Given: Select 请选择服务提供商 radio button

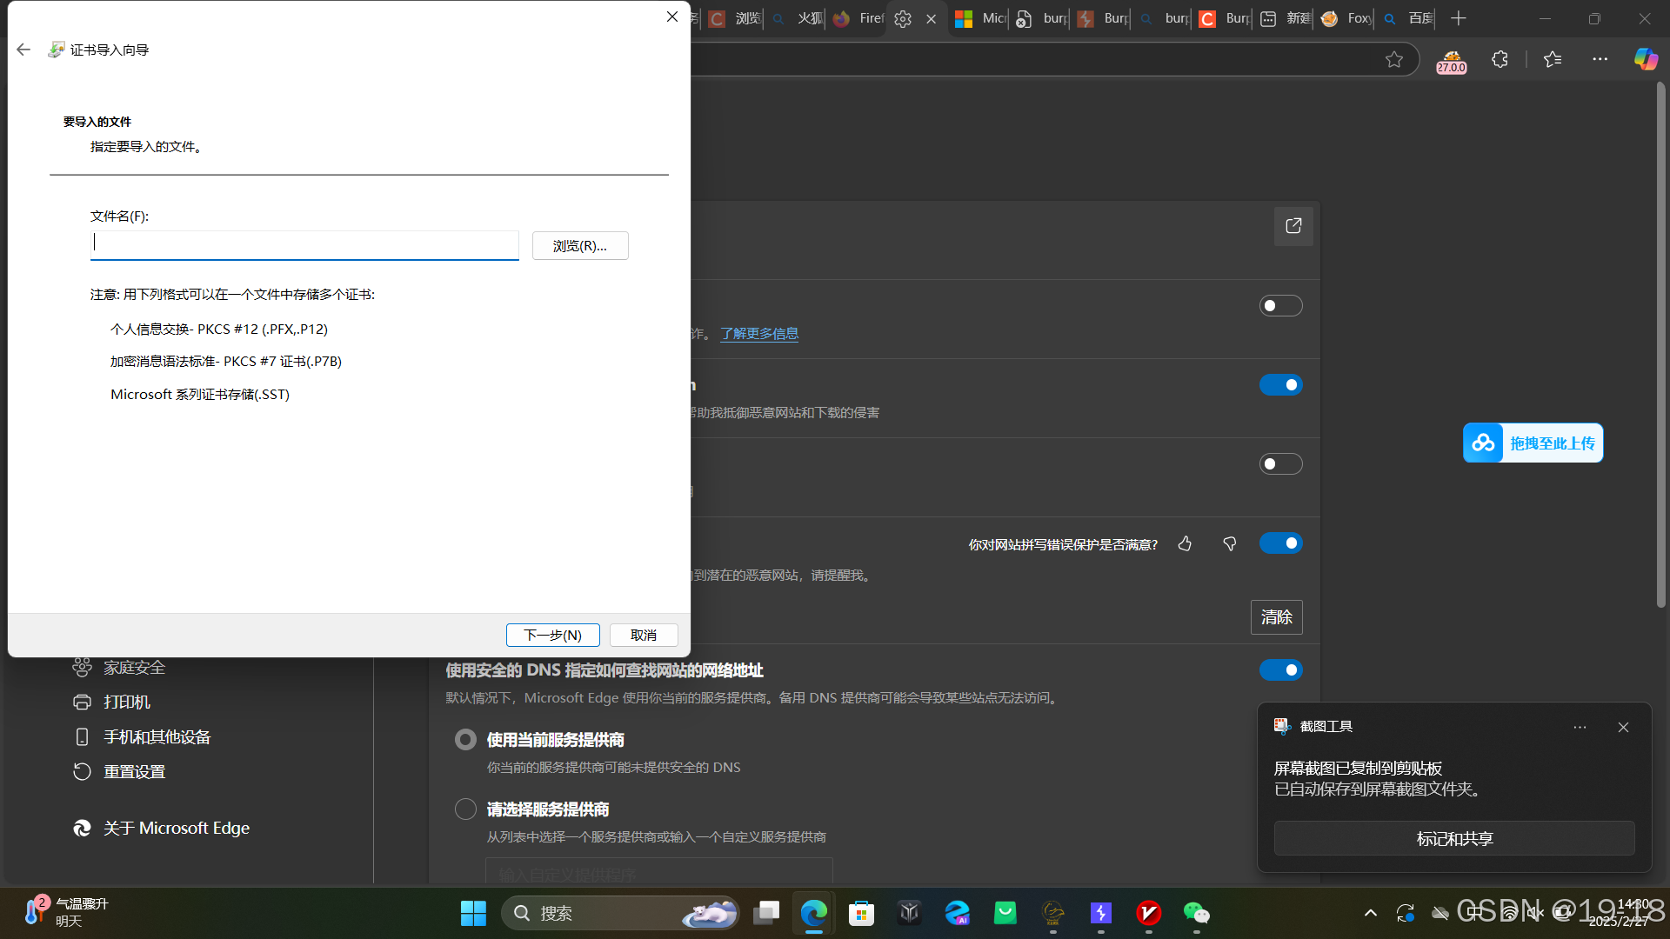Looking at the screenshot, I should pos(466,809).
